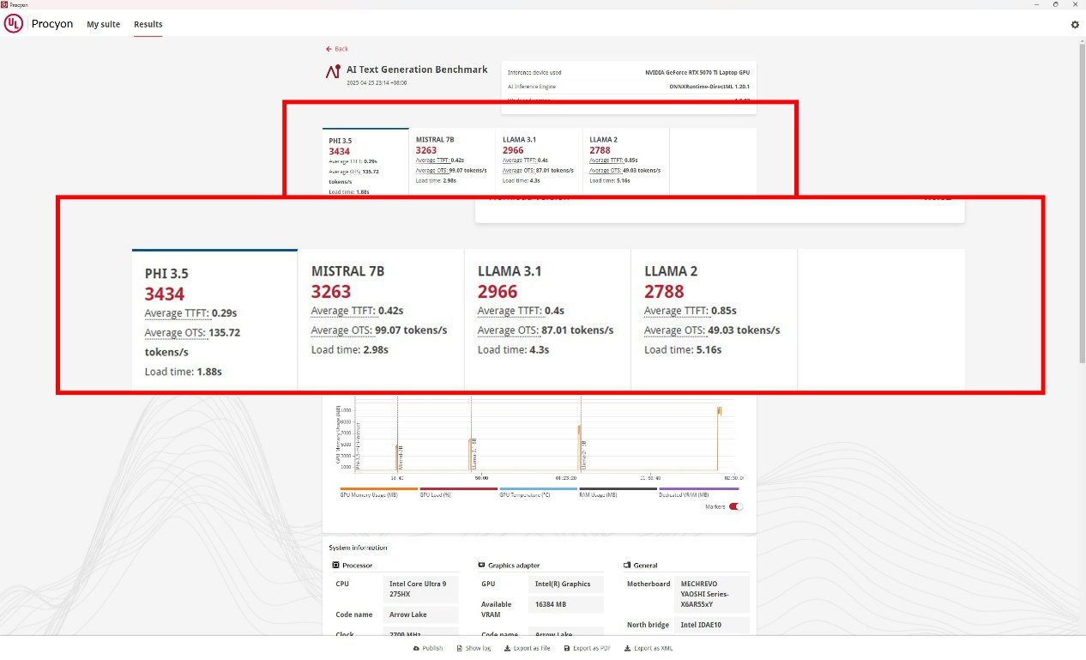Click the Intel IDAE10 north bridge value
1086x660 pixels.
coord(712,625)
